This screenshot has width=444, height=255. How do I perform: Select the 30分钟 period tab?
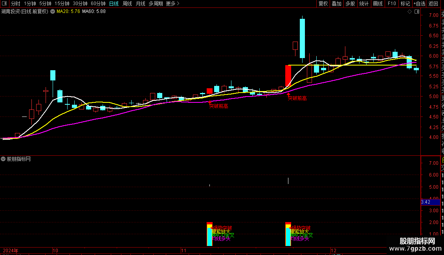[x=80, y=4]
